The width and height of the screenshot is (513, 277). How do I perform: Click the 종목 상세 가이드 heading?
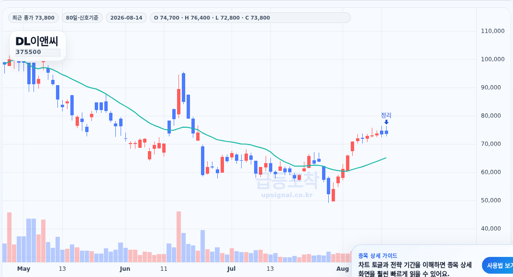coord(378,256)
